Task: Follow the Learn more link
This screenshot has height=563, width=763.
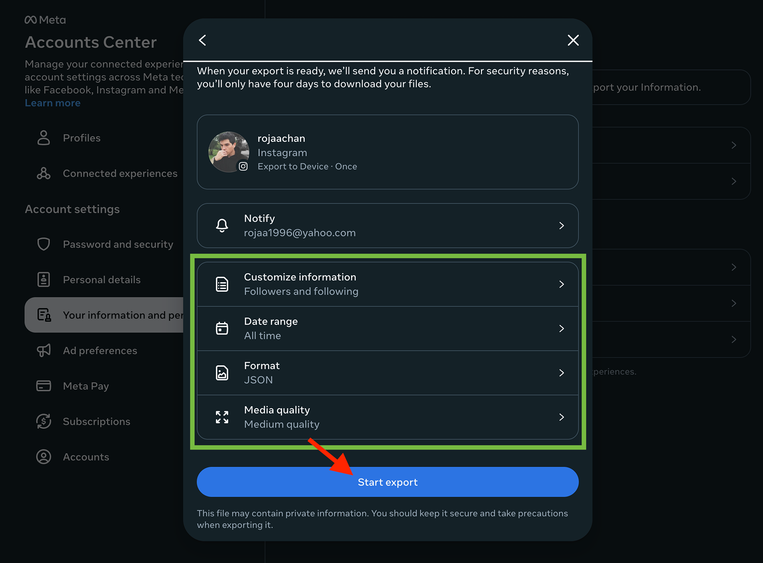Action: (x=52, y=103)
